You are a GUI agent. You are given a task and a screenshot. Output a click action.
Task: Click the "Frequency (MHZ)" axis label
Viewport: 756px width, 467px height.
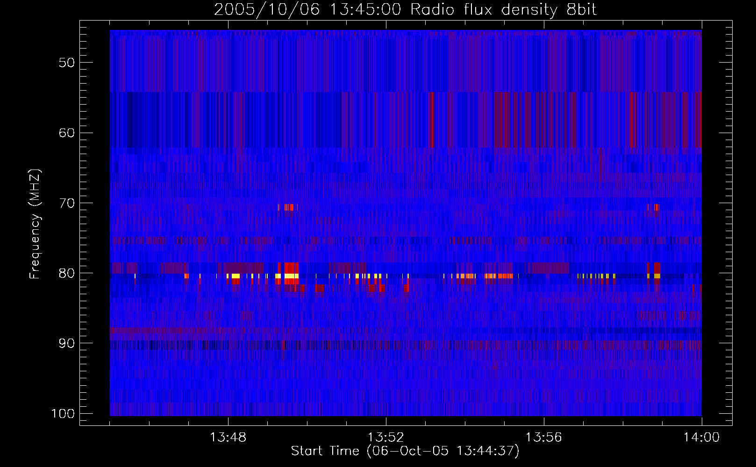point(35,224)
